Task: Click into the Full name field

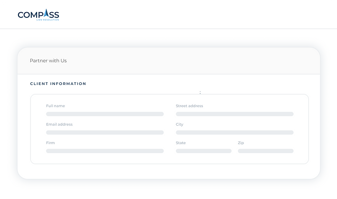Action: (x=105, y=114)
